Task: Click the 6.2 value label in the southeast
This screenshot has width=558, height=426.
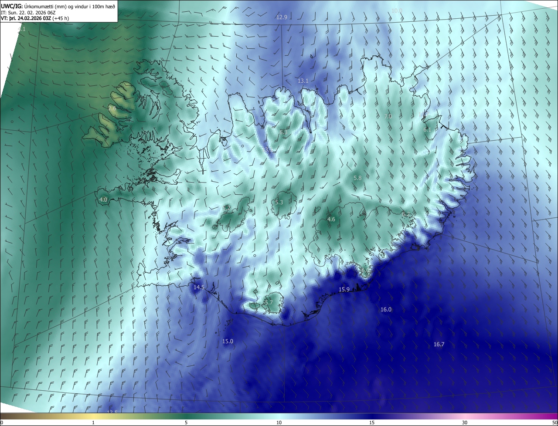Action: (406, 214)
